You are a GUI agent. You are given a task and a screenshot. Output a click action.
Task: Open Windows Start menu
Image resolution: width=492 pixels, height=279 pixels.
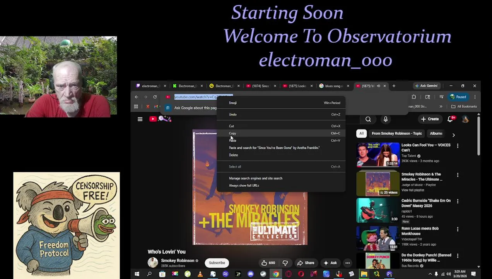(137, 274)
